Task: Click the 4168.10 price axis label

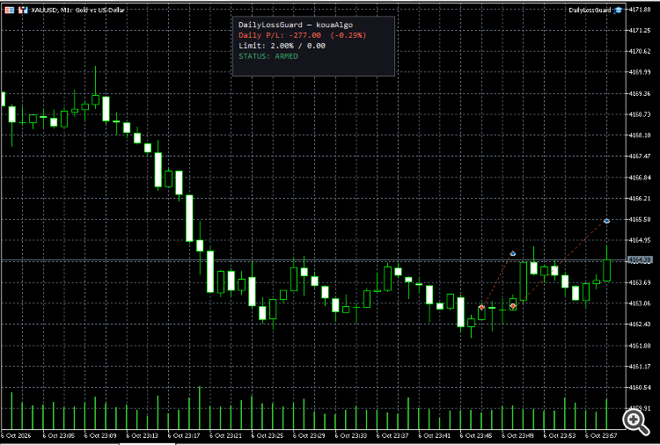Action: [640, 135]
